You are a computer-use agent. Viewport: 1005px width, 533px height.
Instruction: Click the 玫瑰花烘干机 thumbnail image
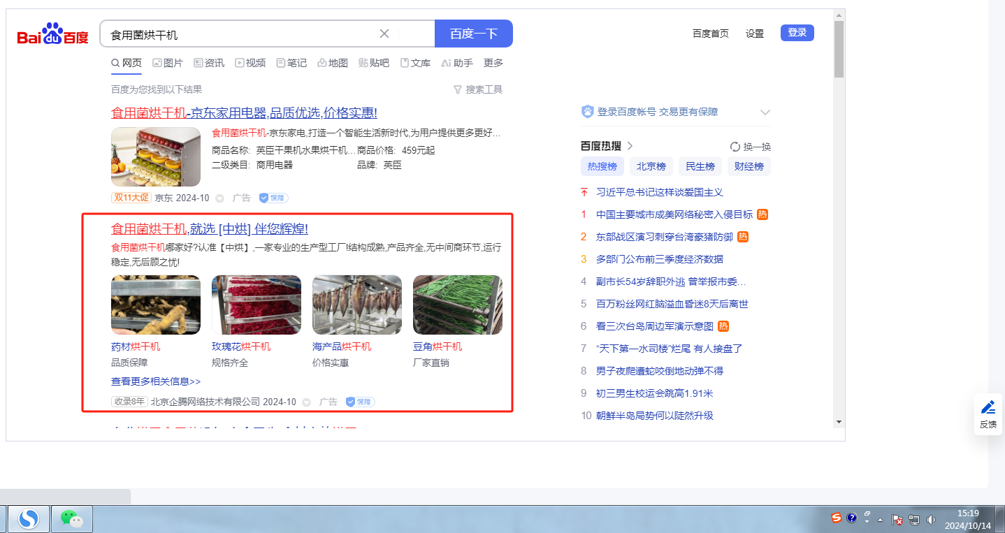click(x=256, y=305)
